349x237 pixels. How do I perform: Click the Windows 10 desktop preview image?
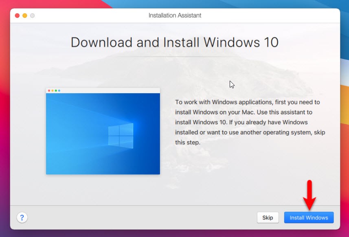pos(103,131)
